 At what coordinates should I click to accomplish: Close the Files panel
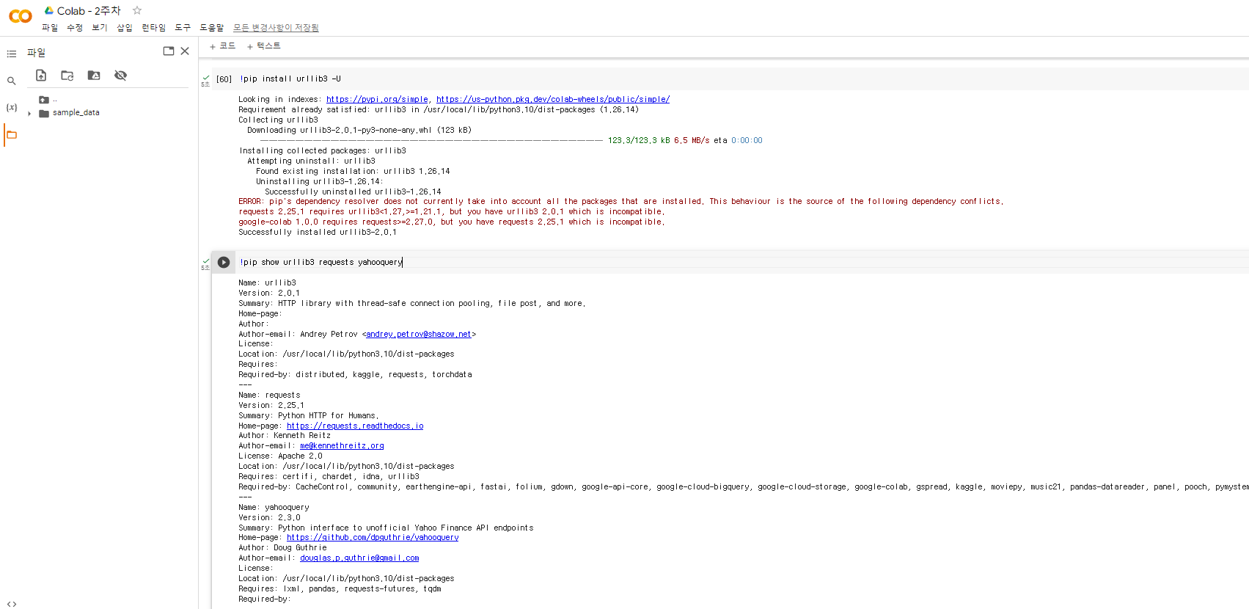[x=185, y=51]
